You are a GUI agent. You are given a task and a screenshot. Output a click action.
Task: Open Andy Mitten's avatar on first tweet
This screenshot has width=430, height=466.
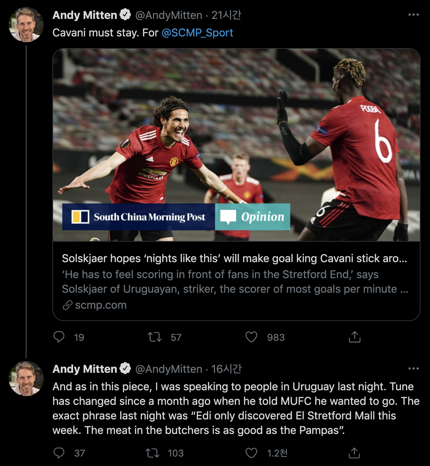click(26, 25)
